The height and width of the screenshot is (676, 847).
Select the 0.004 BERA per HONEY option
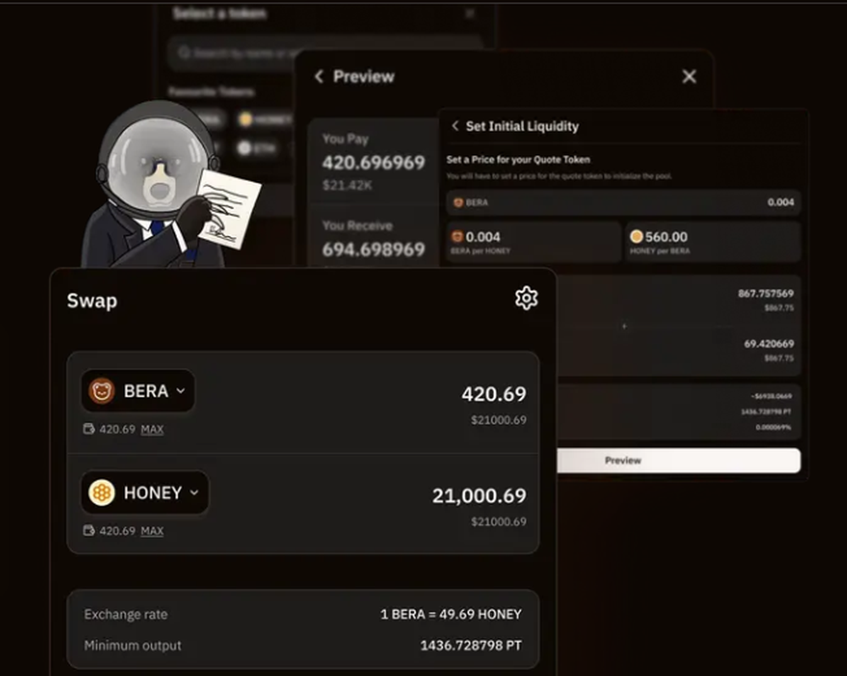534,242
